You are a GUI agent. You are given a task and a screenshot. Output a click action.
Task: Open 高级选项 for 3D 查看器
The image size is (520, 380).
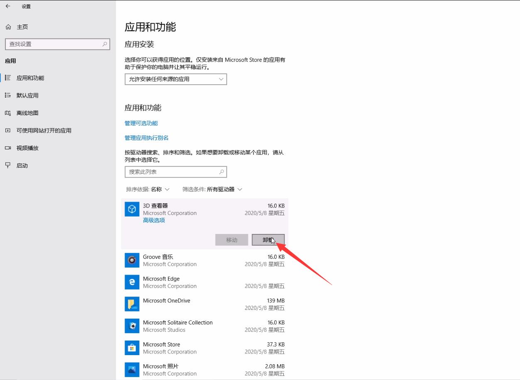154,220
